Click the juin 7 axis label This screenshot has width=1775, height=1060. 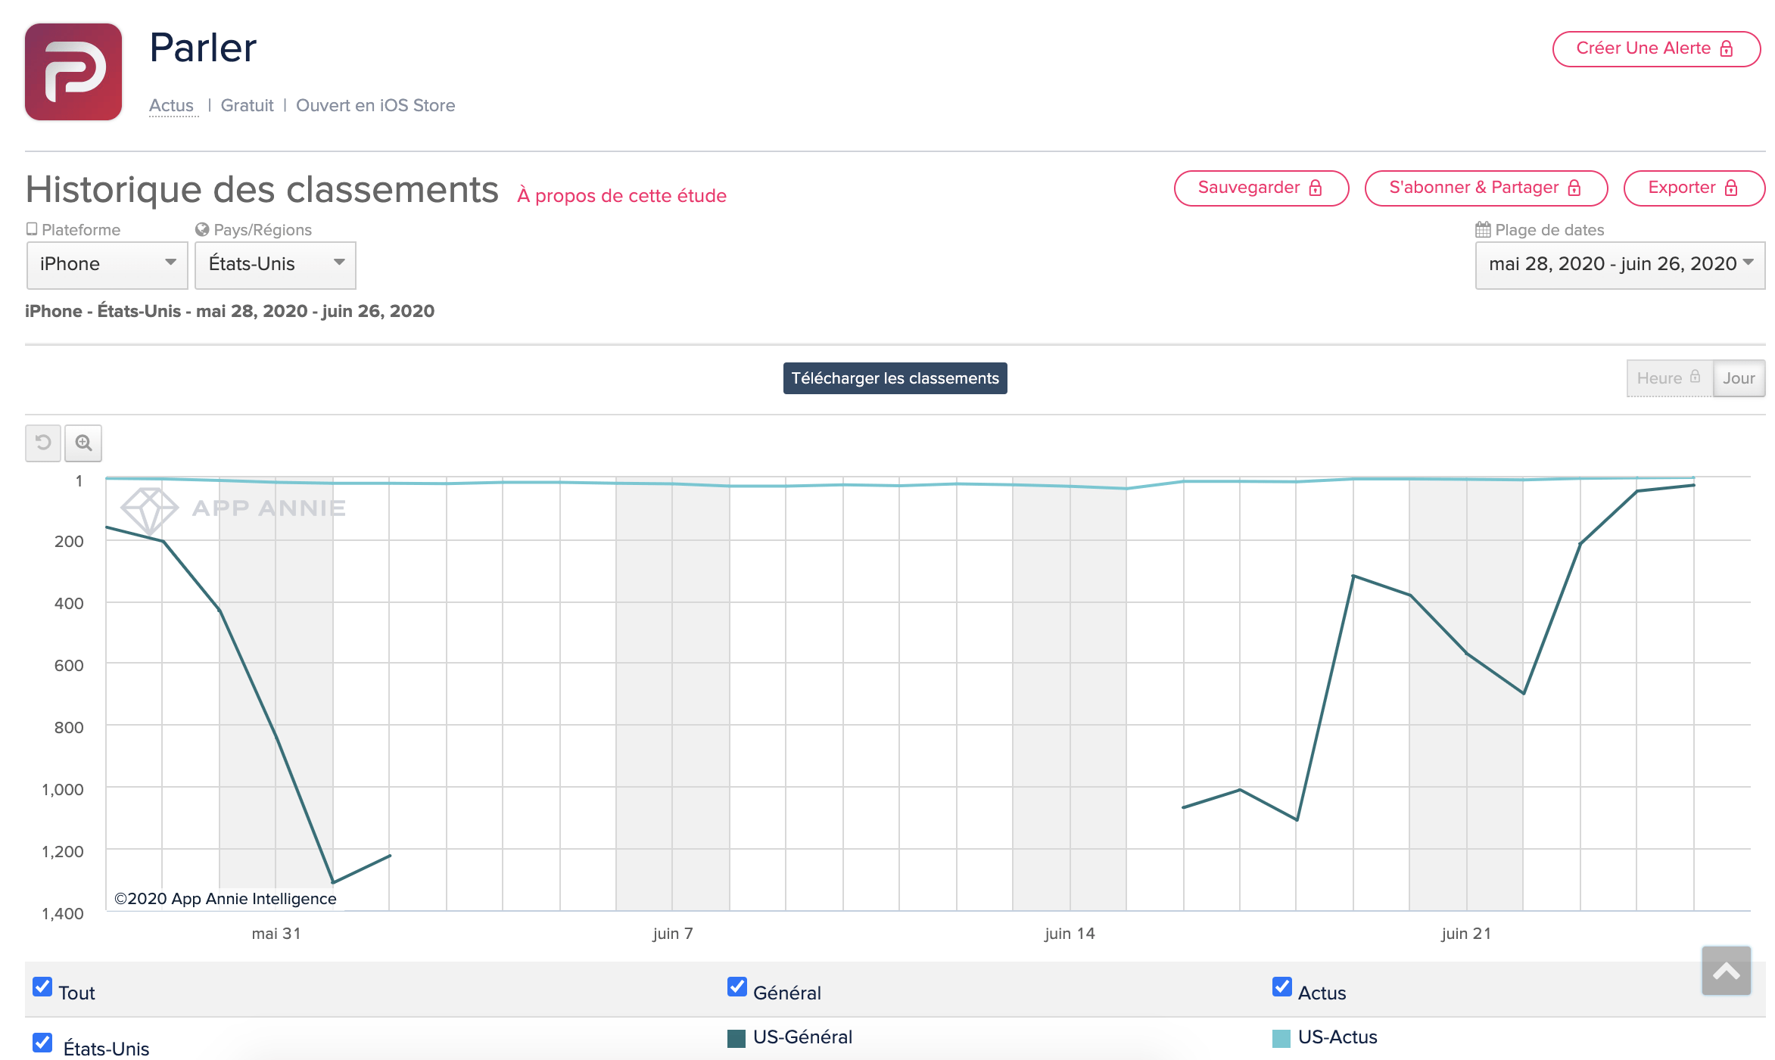(673, 934)
